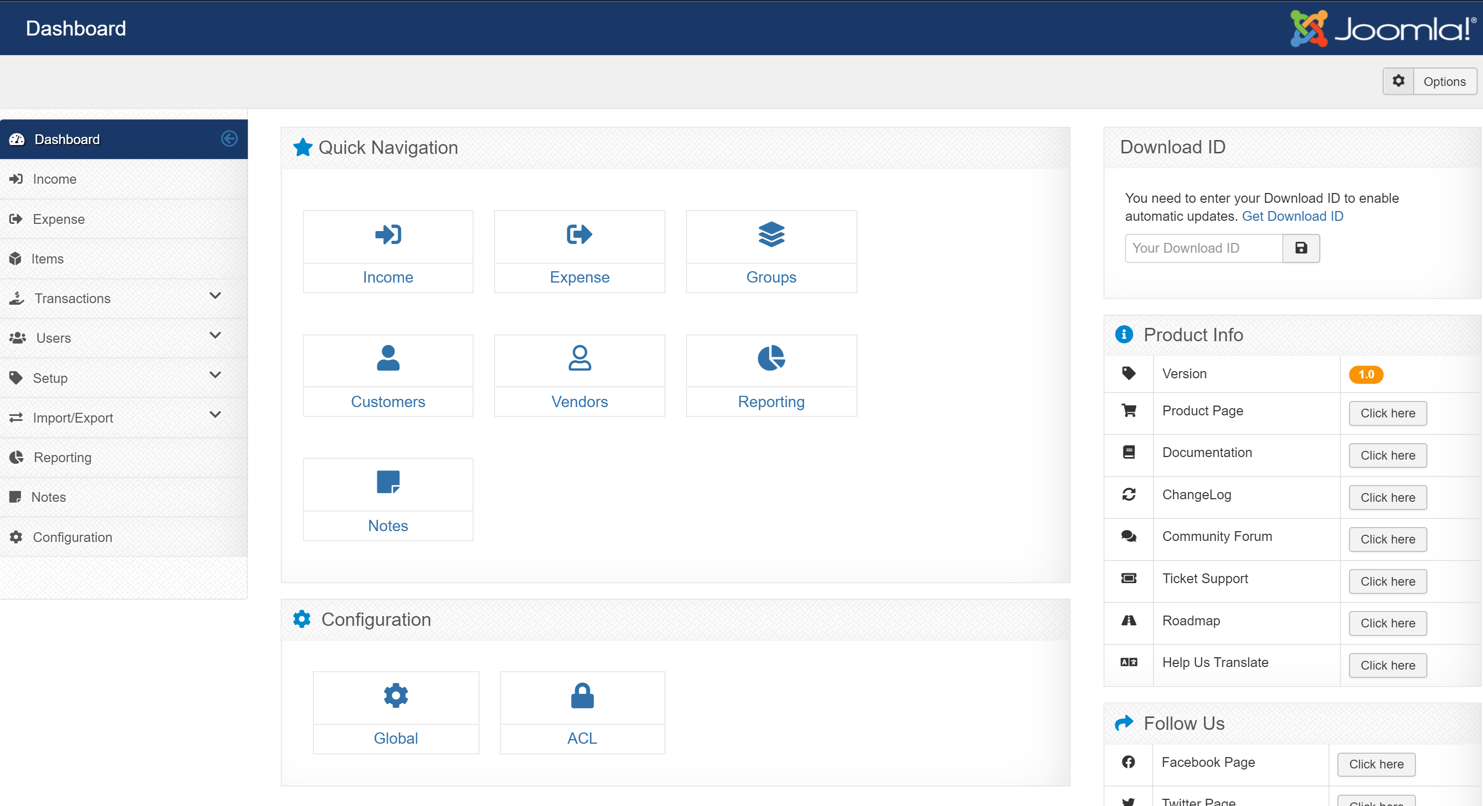The image size is (1483, 806).
Task: Expand the Setup sidebar menu chevron
Action: pyautogui.click(x=215, y=375)
